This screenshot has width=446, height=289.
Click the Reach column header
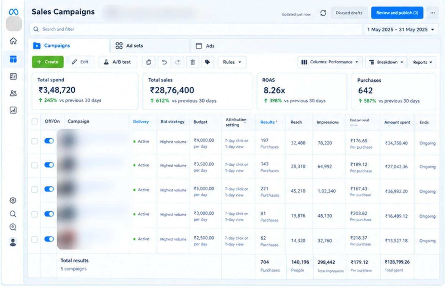click(x=296, y=122)
